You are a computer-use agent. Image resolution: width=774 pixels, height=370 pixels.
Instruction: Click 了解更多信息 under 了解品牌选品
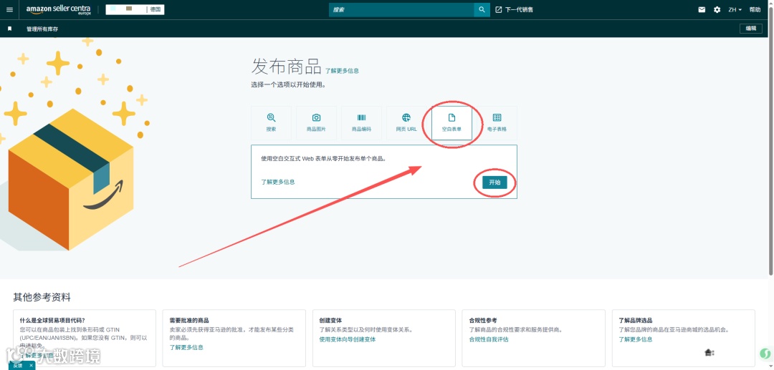(636, 339)
